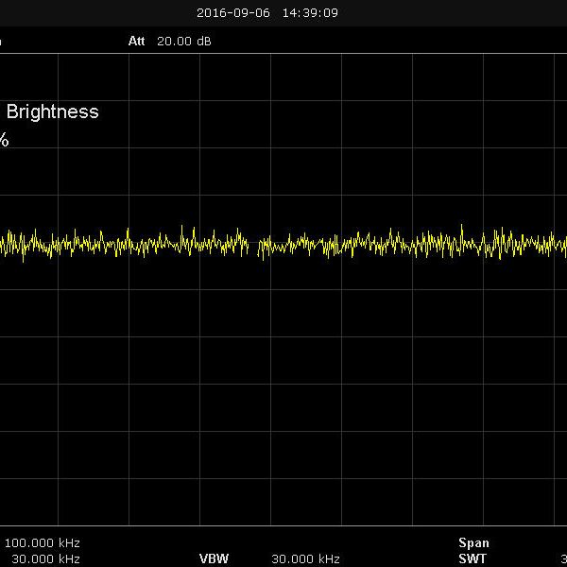Select the Span label

coord(473,543)
